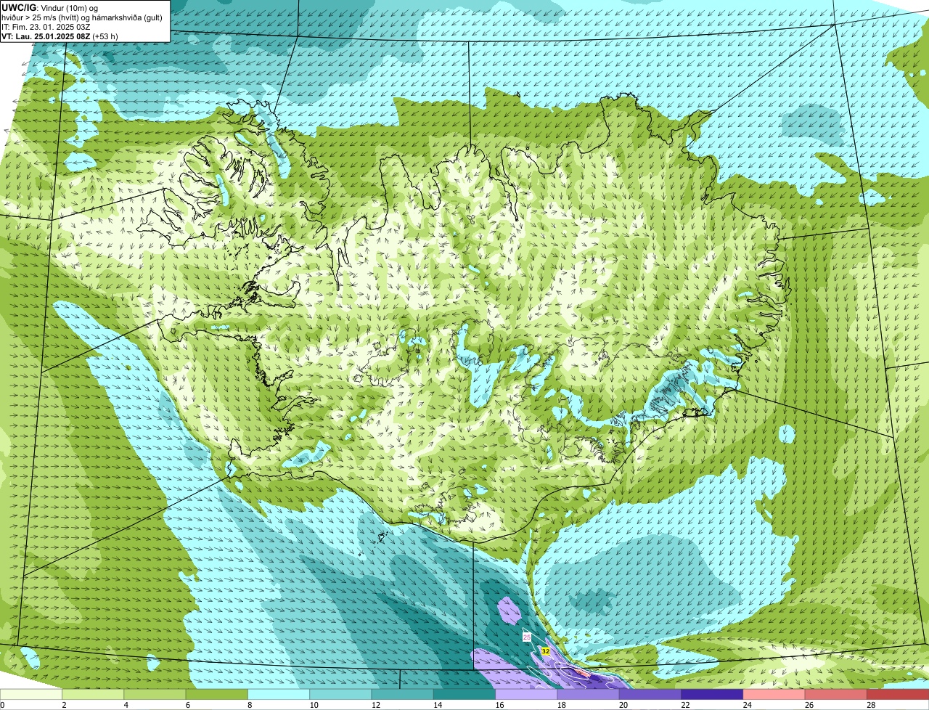
Task: Click the 14–16 m/s dark teal swatch
Action: point(464,695)
